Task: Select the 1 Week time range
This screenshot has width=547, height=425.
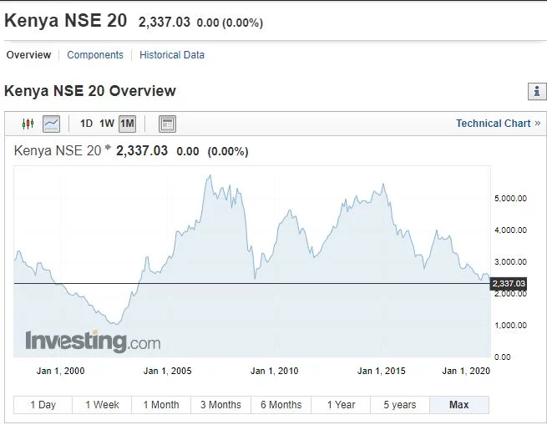Action: click(102, 405)
